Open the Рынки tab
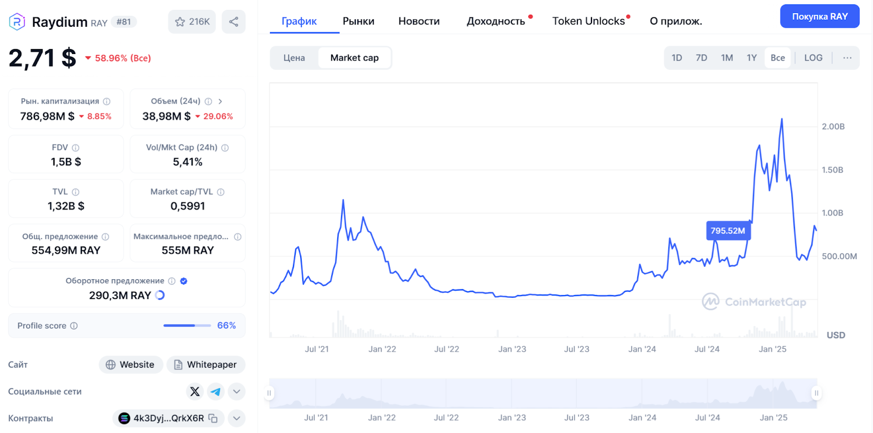873x433 pixels. (358, 21)
